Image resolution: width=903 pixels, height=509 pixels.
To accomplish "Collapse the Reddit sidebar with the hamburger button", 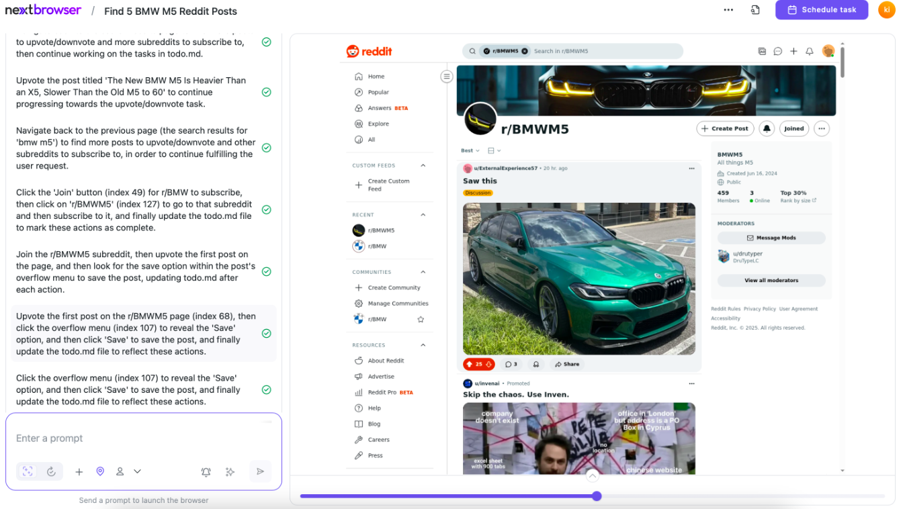I will pyautogui.click(x=446, y=77).
